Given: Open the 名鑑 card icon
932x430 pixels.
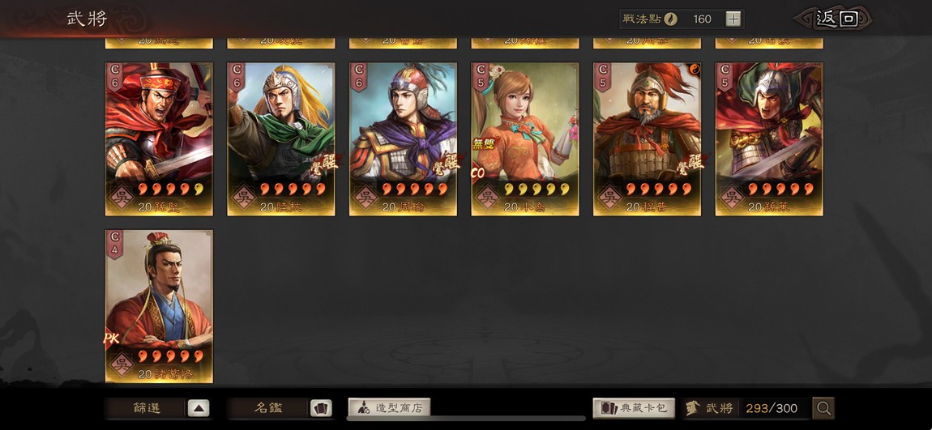Looking at the screenshot, I should 321,408.
